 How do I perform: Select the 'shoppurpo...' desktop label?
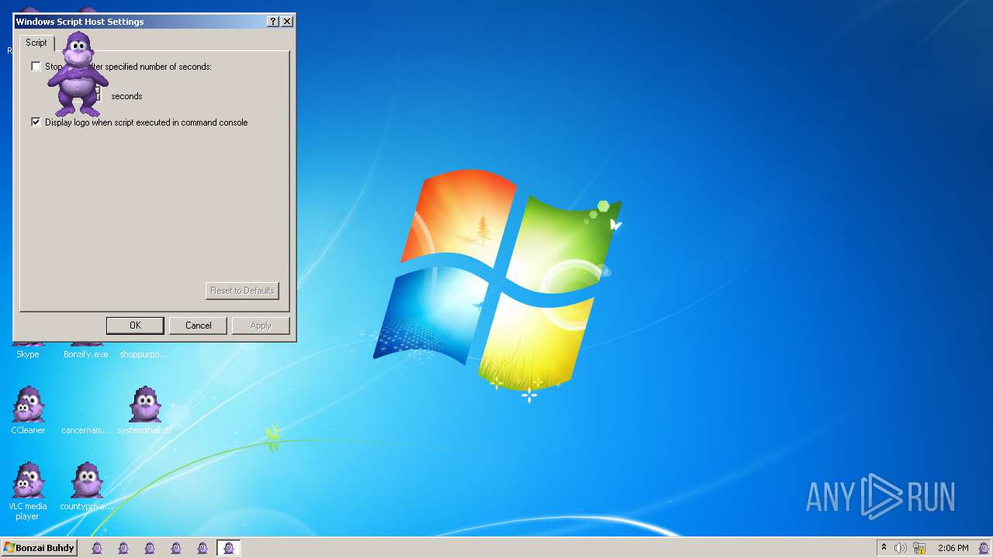click(144, 354)
